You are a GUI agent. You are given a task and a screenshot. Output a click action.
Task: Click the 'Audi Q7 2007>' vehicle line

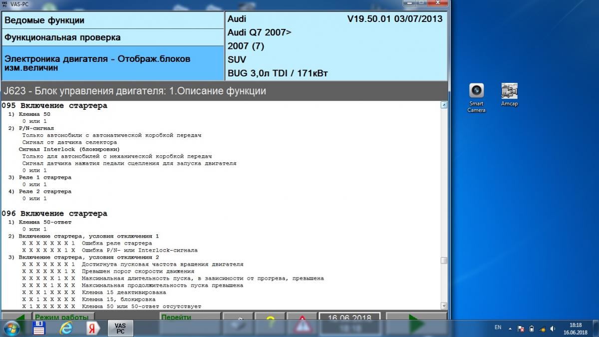(260, 32)
